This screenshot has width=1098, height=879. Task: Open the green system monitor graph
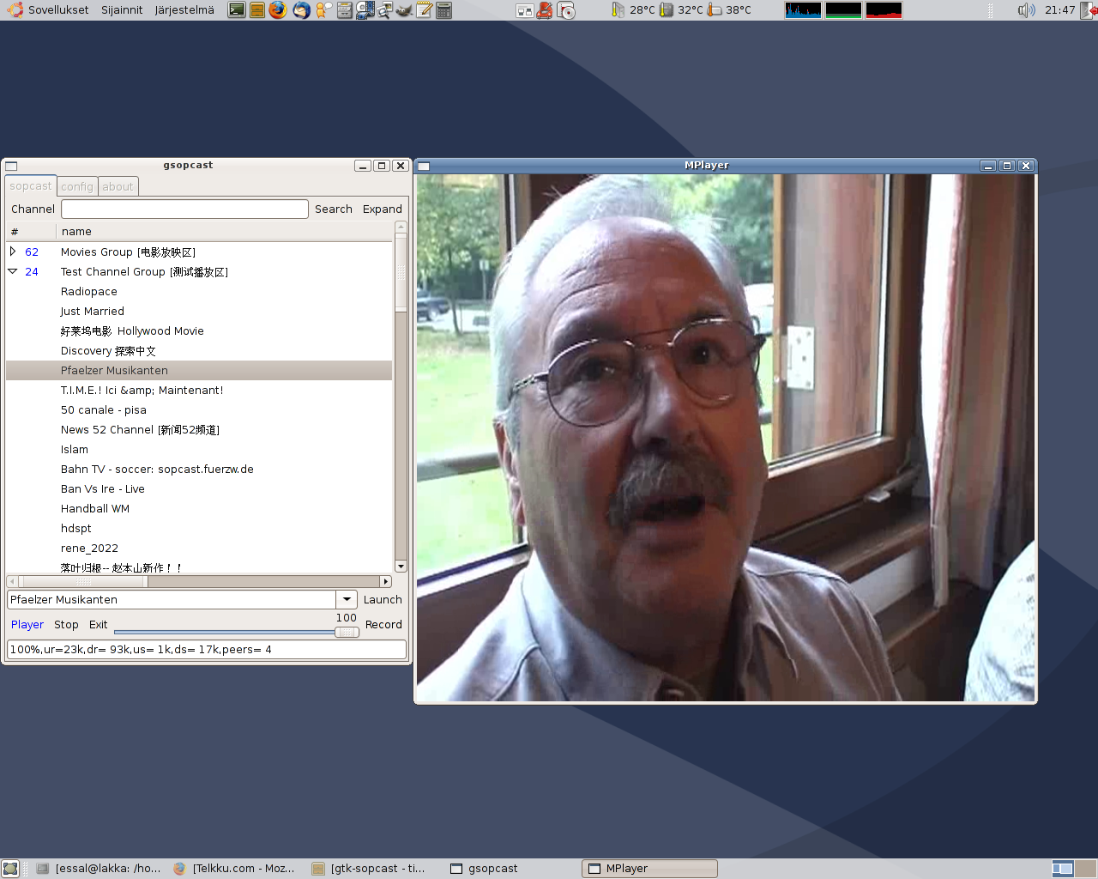[x=843, y=10]
